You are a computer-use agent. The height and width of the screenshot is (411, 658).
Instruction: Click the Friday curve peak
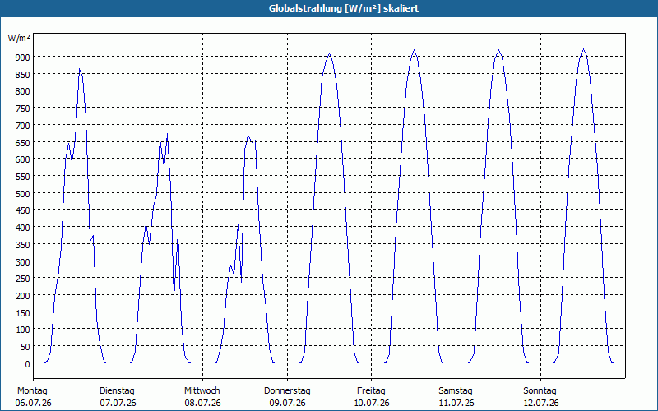tap(415, 50)
